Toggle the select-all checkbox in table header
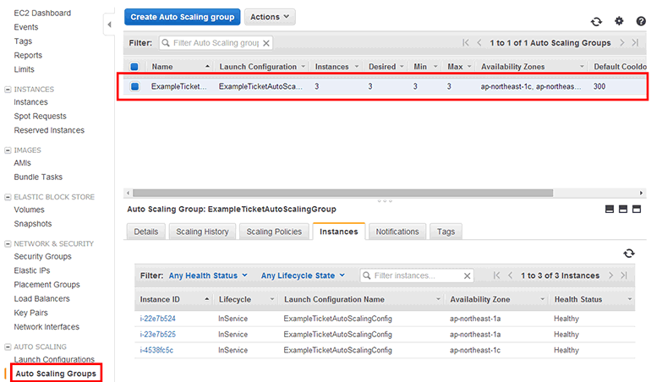Viewport: 651px width, 382px height. (134, 67)
